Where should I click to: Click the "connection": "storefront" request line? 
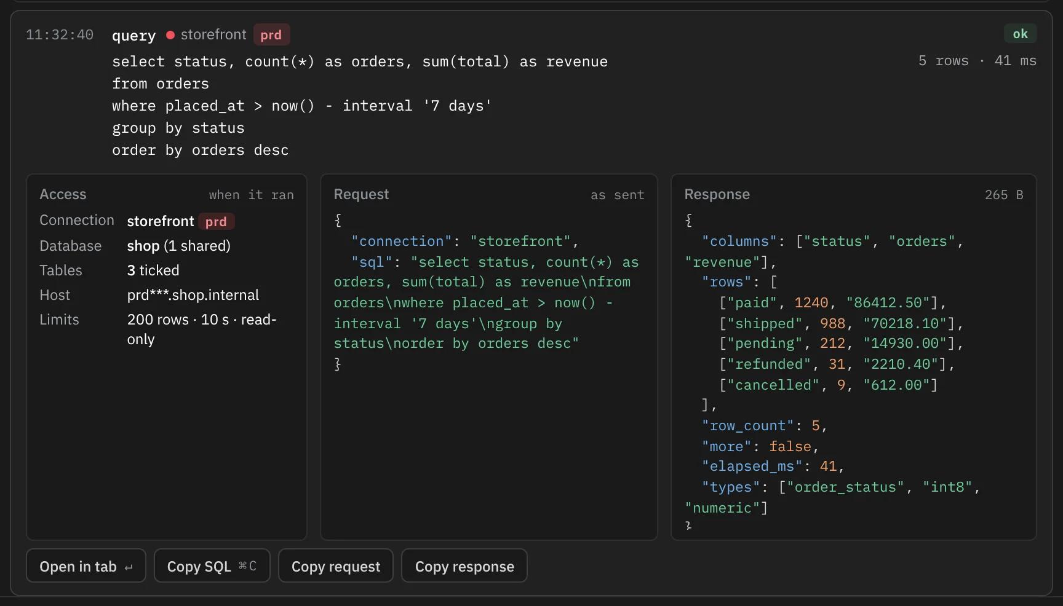pyautogui.click(x=465, y=242)
